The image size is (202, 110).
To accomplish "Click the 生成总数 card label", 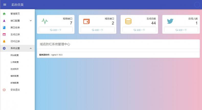I will click(151, 19).
